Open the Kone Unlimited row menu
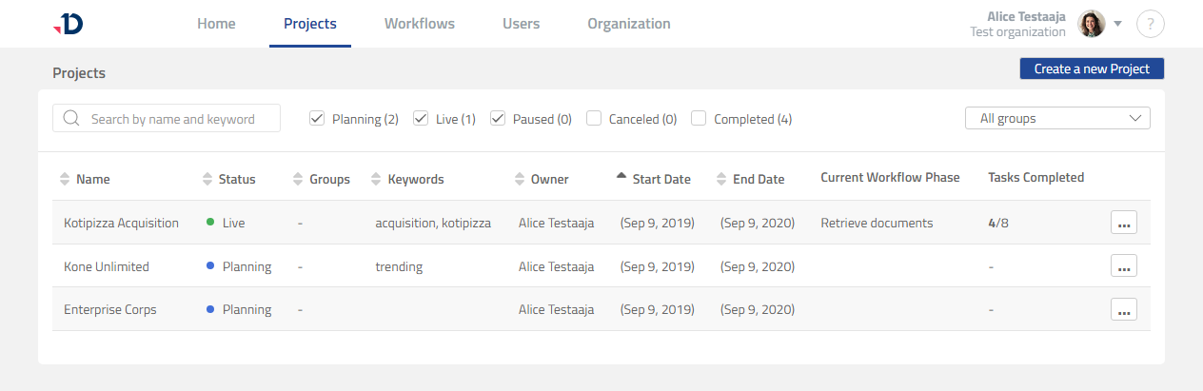The width and height of the screenshot is (1203, 391). tap(1123, 267)
